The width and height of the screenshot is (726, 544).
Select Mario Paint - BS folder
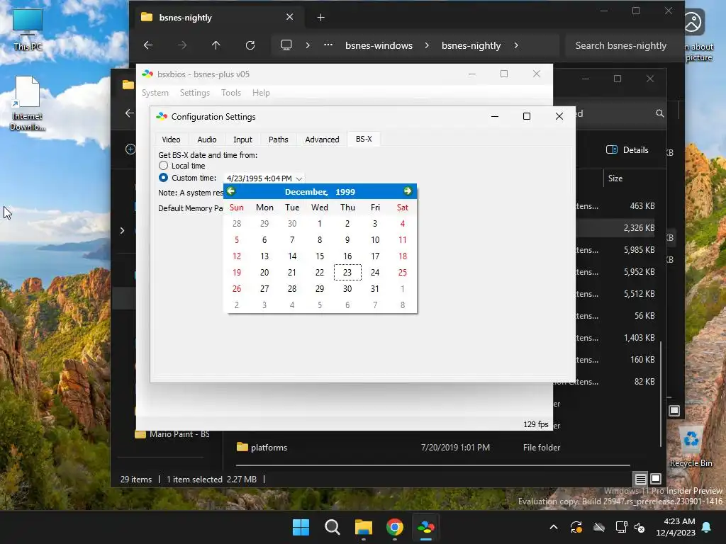172,434
